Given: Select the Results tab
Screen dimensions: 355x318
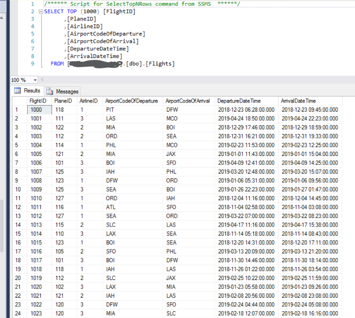Looking at the screenshot, I should 32,91.
